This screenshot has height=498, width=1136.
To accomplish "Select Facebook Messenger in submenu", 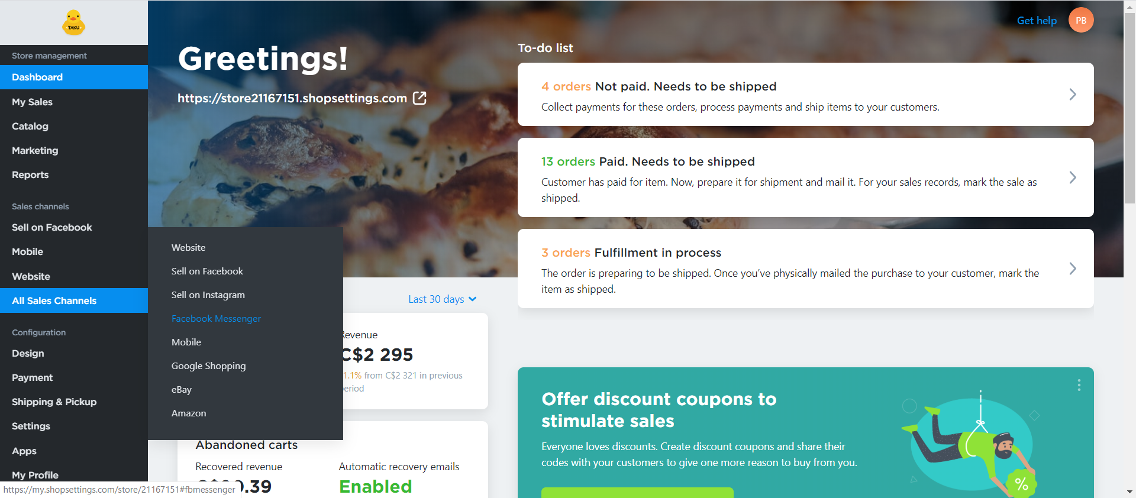I will click(216, 318).
